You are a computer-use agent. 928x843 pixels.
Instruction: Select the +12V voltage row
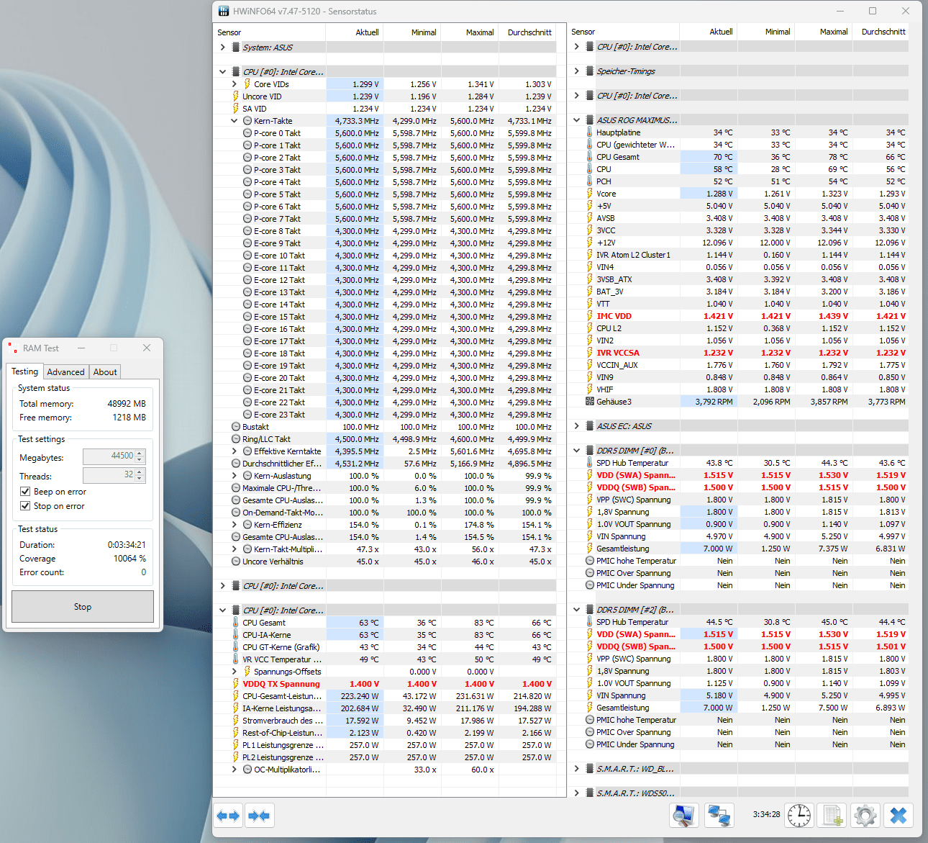(739, 243)
